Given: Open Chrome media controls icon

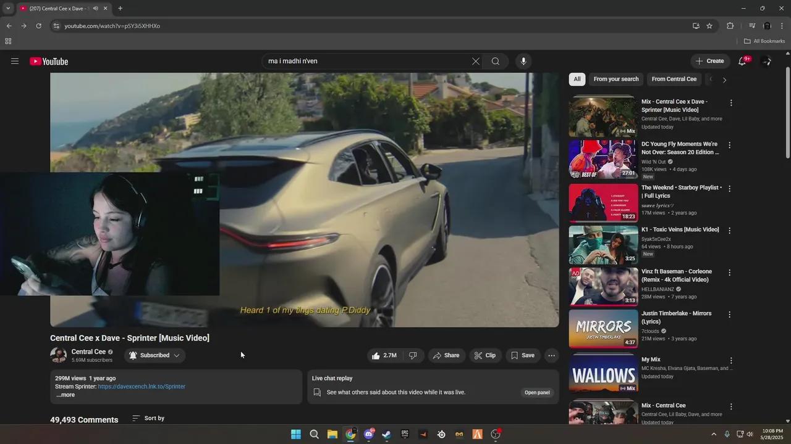Looking at the screenshot, I should tap(752, 26).
